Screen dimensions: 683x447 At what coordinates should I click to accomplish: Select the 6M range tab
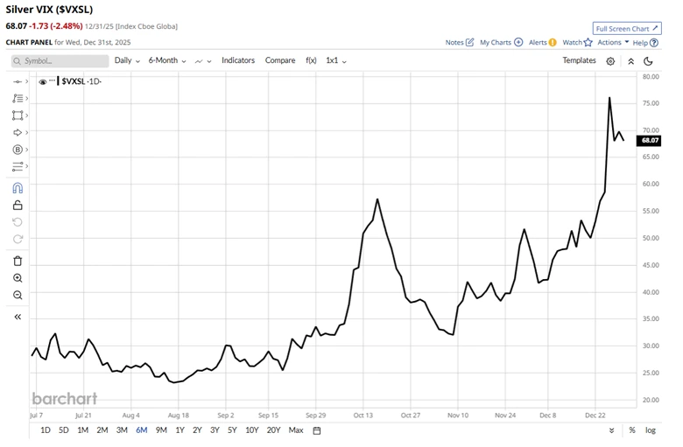(142, 430)
